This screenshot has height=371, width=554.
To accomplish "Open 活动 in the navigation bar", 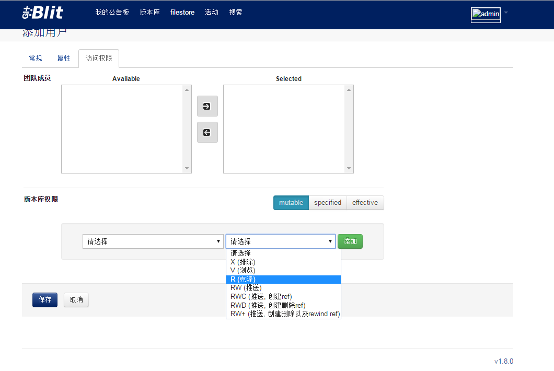I will coord(212,13).
